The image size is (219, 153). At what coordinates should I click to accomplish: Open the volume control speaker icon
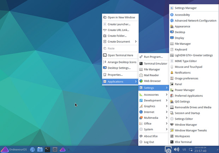click(x=177, y=149)
